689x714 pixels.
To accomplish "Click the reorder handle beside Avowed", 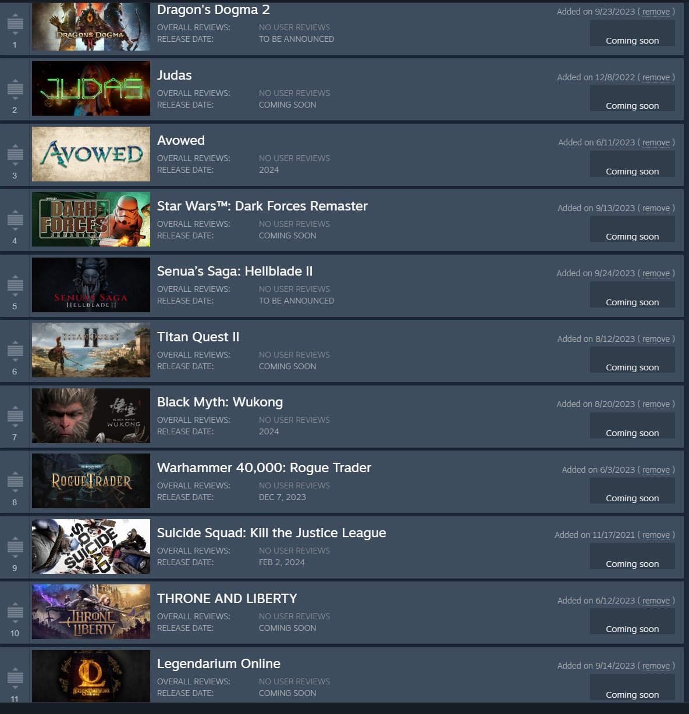I will 15,154.
